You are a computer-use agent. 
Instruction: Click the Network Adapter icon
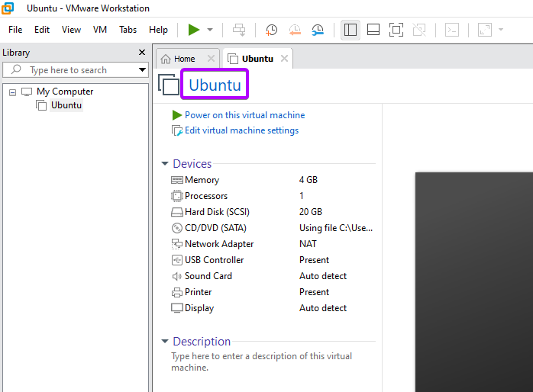pyautogui.click(x=176, y=244)
